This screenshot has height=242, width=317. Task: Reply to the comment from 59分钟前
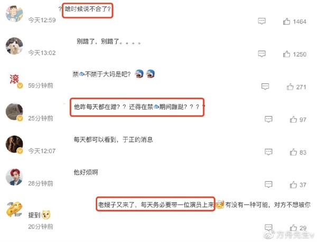click(x=265, y=86)
